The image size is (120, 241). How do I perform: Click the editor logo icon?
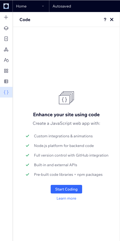[x=6, y=6]
